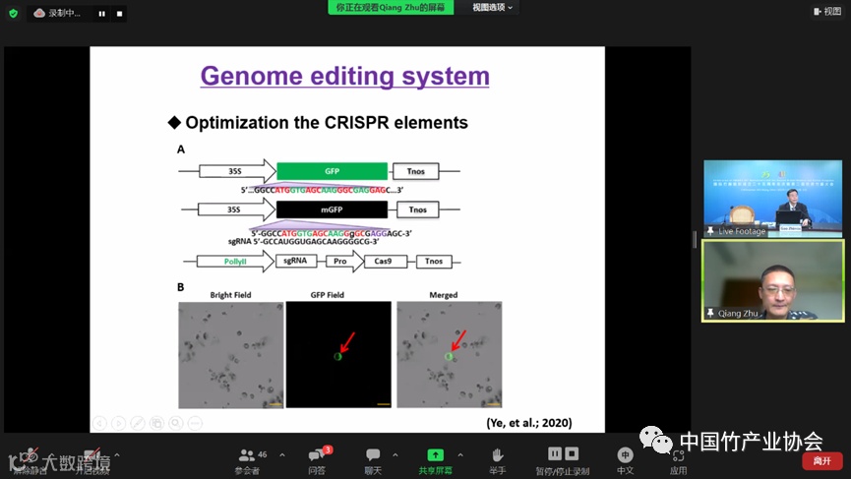
Task: Click 'Optimization the CRISPR elements' heading
Action: click(327, 123)
